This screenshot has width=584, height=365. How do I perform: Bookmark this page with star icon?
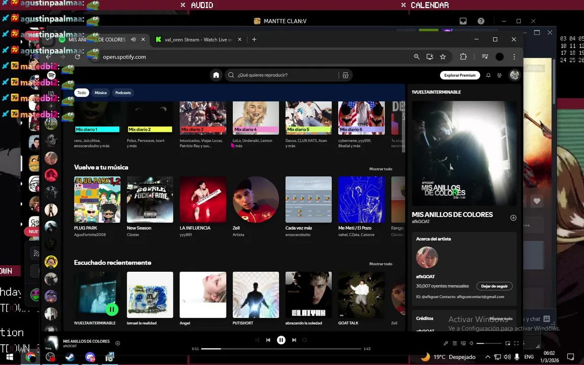tap(443, 57)
